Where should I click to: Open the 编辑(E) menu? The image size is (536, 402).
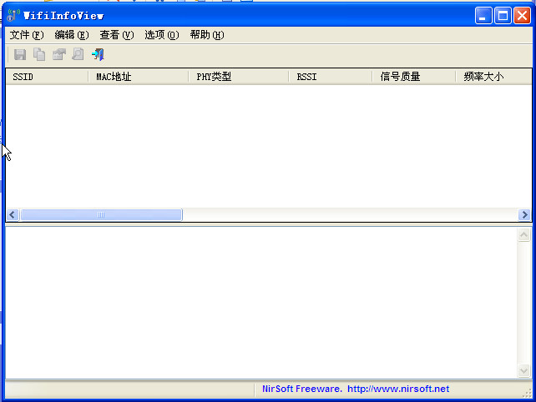click(72, 35)
